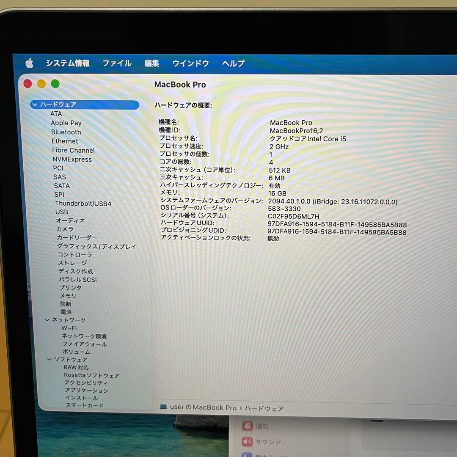The width and height of the screenshot is (457, 457).
Task: Open the システム情報 menu
Action: click(68, 63)
